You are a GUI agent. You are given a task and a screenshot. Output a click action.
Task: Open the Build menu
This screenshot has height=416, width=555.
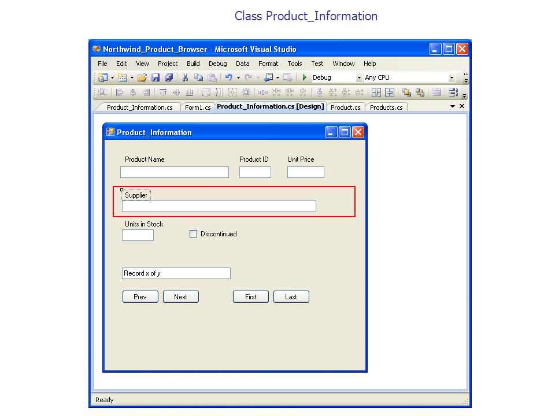pos(193,64)
